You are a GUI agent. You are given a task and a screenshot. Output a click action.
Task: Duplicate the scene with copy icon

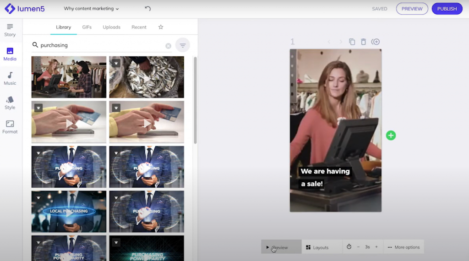[x=352, y=42]
